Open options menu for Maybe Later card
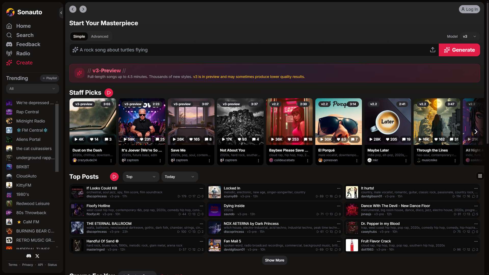 (x=406, y=161)
